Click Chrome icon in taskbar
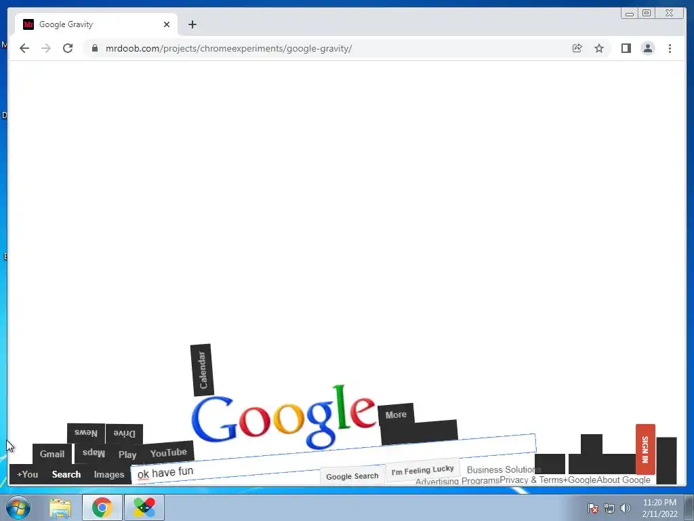 pyautogui.click(x=102, y=507)
